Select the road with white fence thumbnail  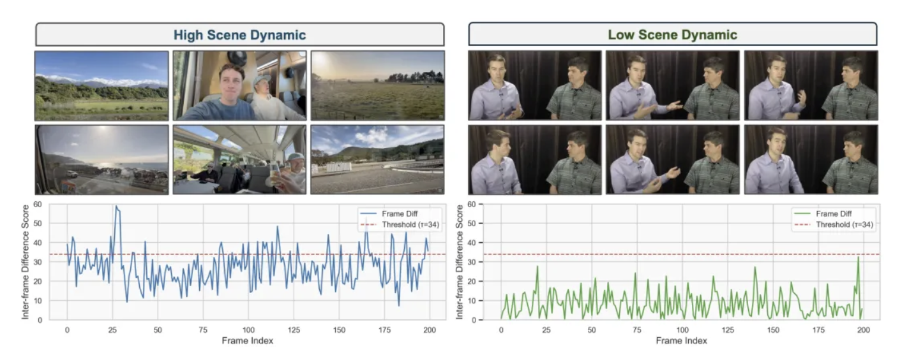tap(377, 159)
